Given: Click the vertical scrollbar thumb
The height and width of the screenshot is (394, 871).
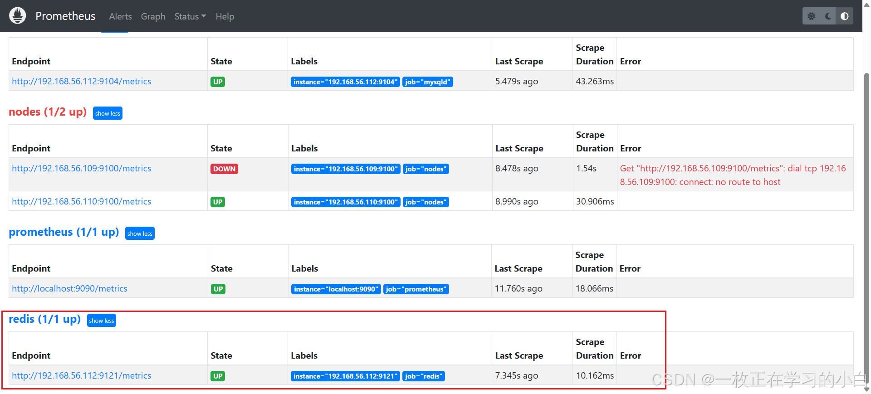Looking at the screenshot, I should 867,228.
